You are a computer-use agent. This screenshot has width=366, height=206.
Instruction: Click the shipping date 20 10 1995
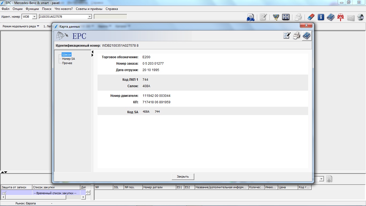pyautogui.click(x=151, y=70)
